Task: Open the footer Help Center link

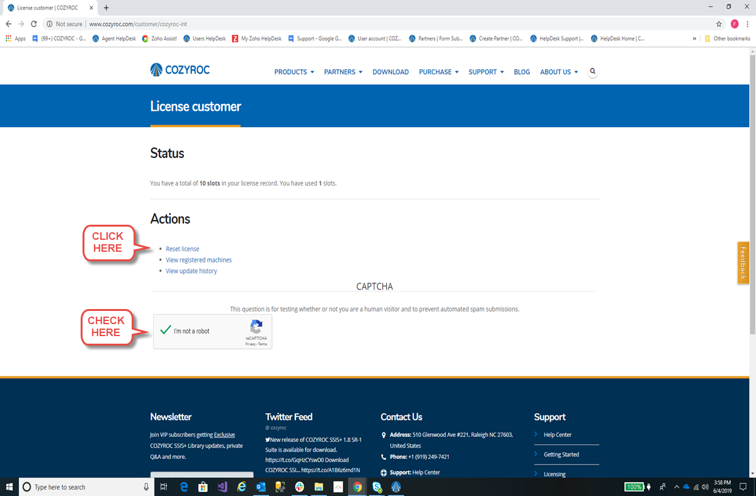Action: (558, 435)
